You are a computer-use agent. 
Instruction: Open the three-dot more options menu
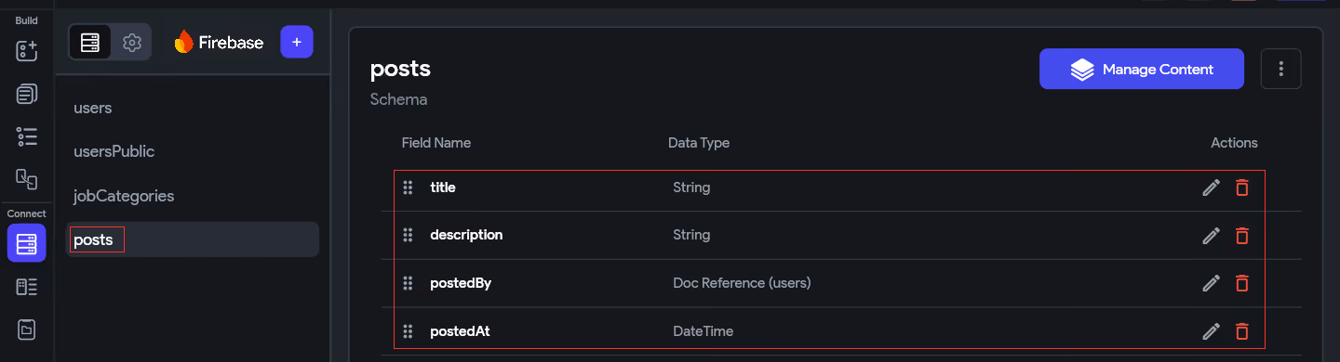[1281, 69]
